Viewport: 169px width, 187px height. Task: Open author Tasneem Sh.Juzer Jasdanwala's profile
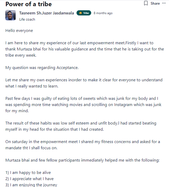pyautogui.click(x=47, y=13)
